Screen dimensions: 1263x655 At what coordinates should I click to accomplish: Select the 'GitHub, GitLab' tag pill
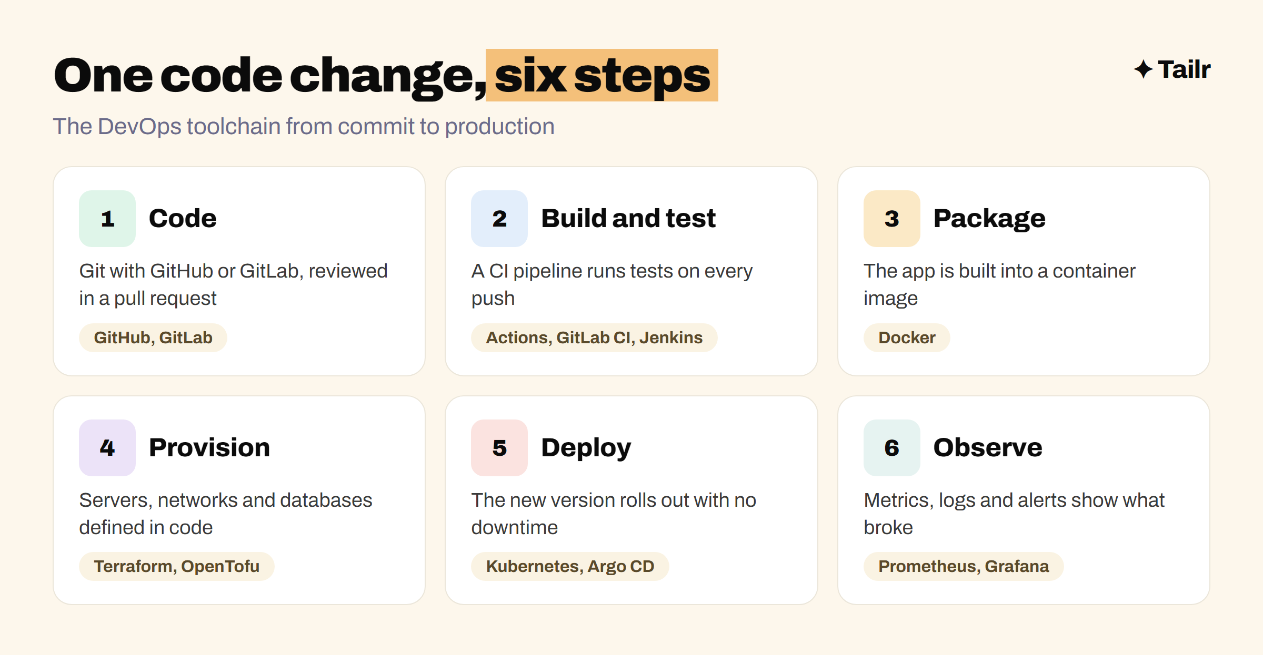[x=153, y=337]
